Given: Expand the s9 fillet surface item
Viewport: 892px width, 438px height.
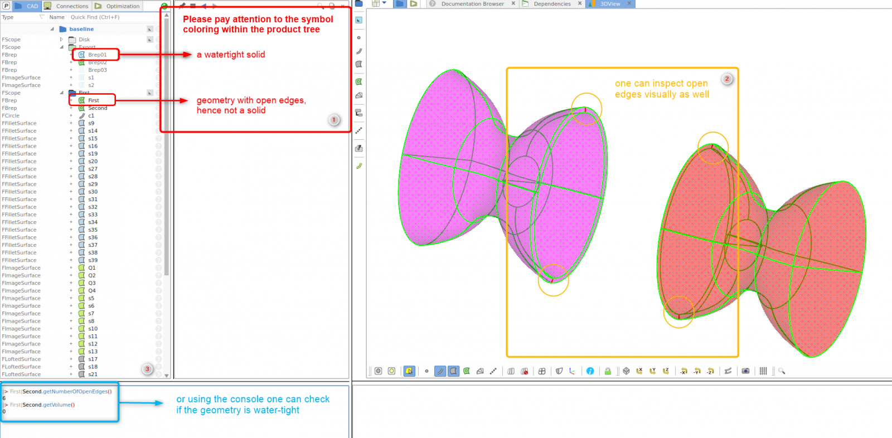Looking at the screenshot, I should pos(71,123).
